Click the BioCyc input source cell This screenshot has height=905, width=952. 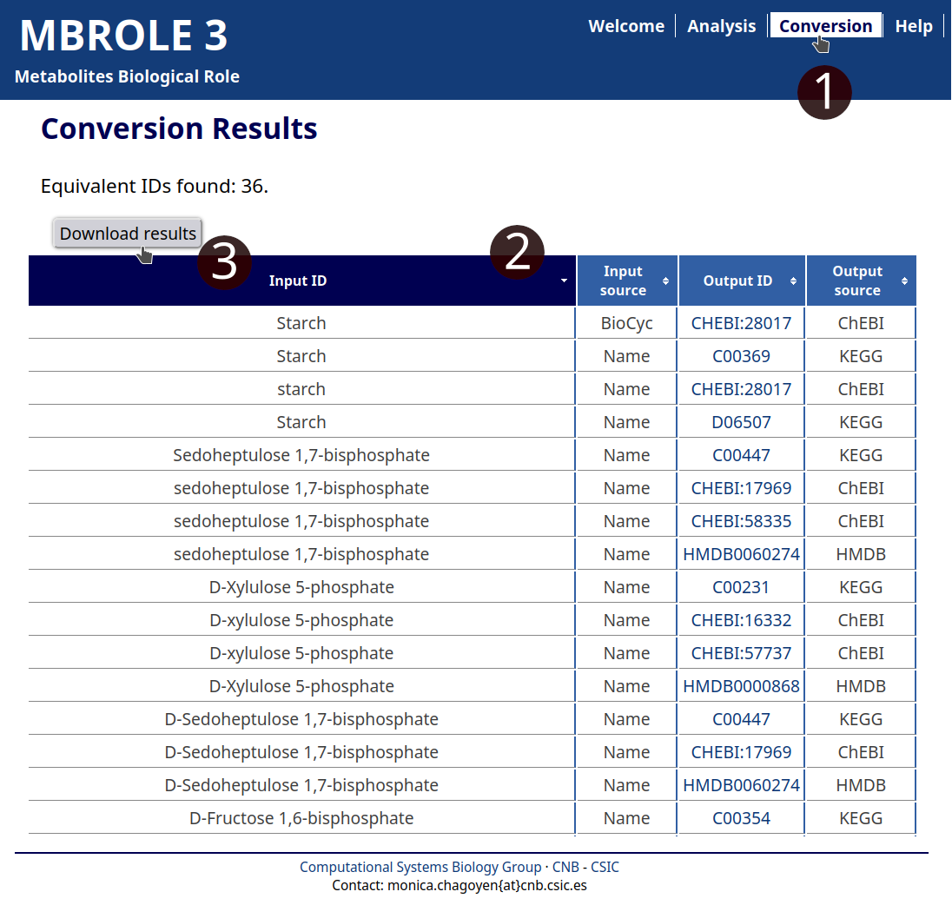(x=626, y=323)
